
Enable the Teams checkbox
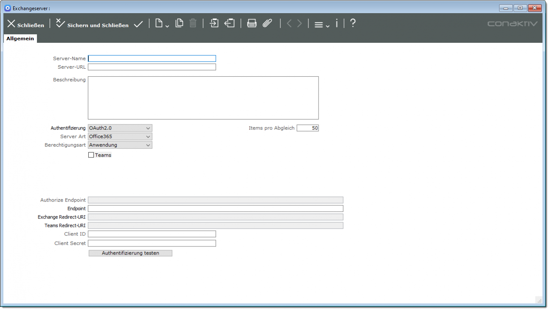point(91,155)
